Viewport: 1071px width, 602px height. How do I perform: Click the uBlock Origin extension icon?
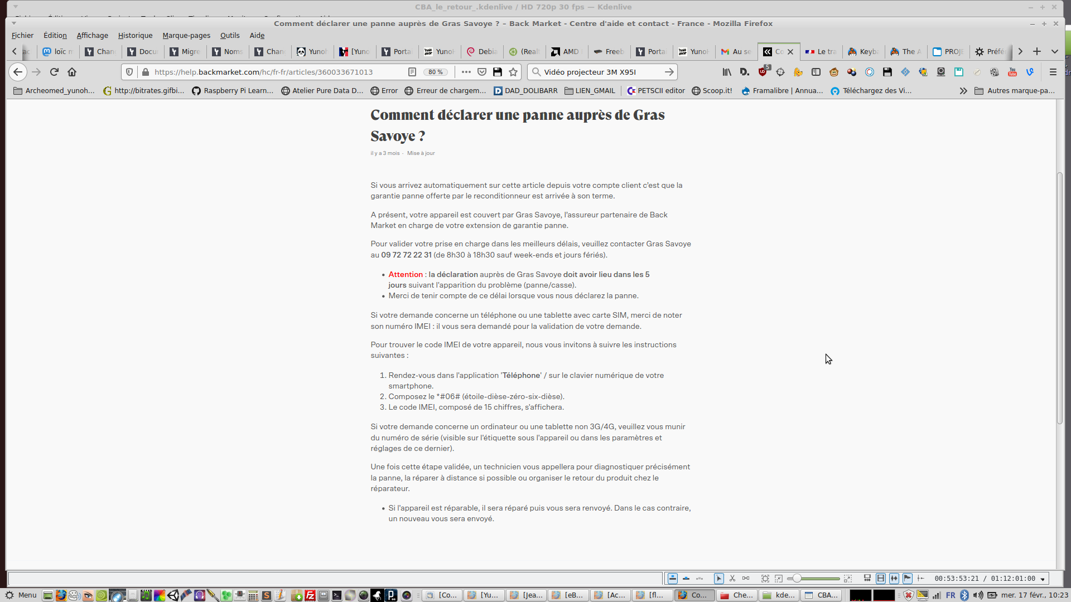point(763,72)
